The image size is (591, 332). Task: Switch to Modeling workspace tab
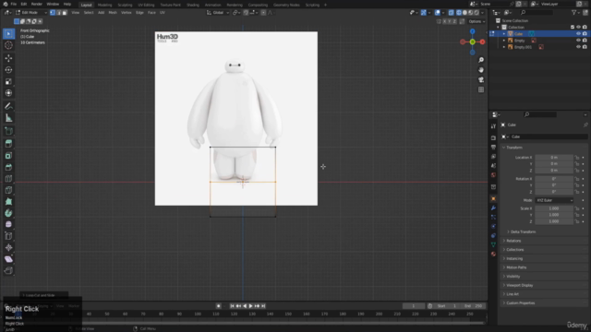coord(104,5)
